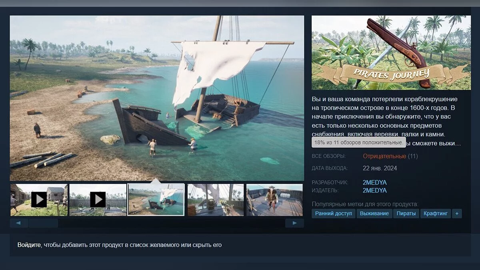Open the Пираты tag
Viewport: 480px width, 270px height.
pyautogui.click(x=406, y=213)
